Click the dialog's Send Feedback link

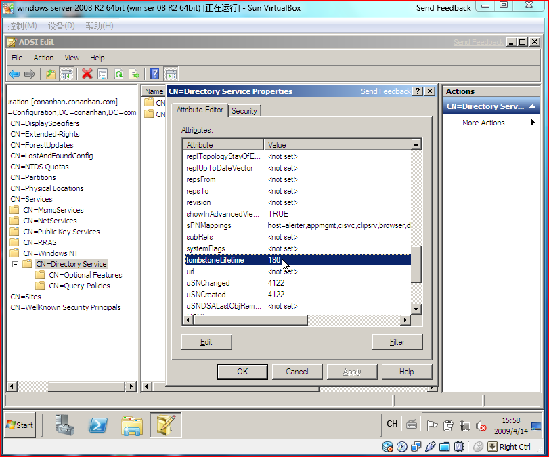(x=385, y=91)
